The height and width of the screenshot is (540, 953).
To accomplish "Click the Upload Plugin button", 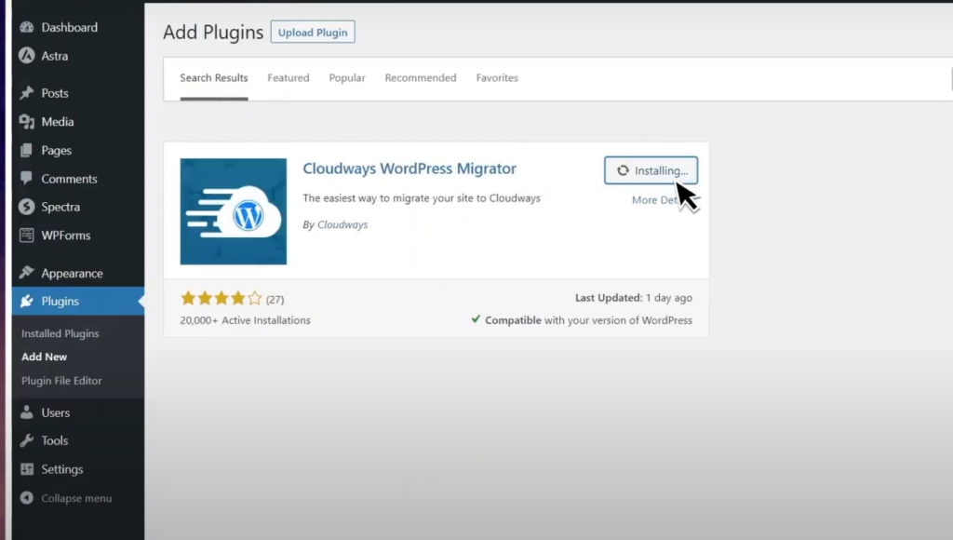I will point(313,33).
